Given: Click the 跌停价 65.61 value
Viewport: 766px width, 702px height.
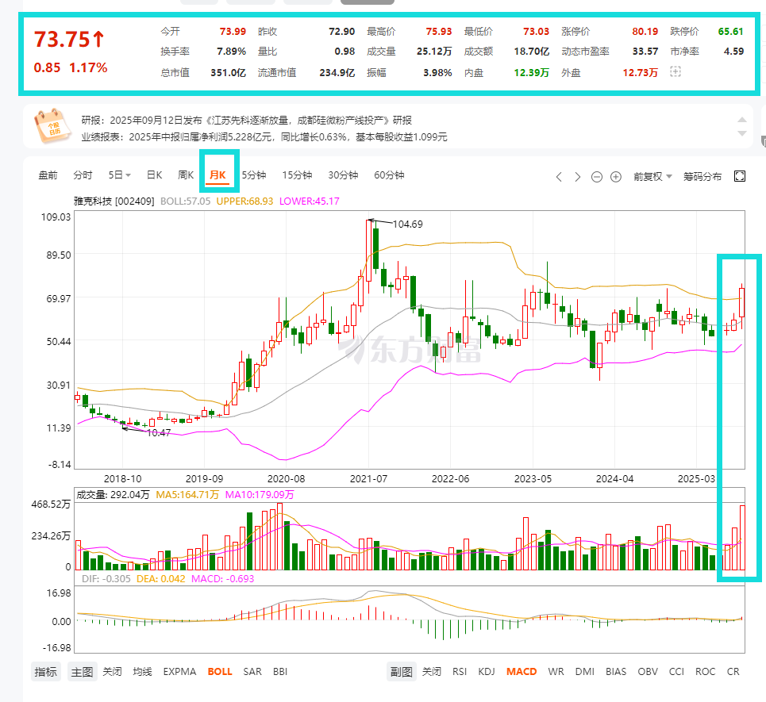Looking at the screenshot, I should (730, 31).
